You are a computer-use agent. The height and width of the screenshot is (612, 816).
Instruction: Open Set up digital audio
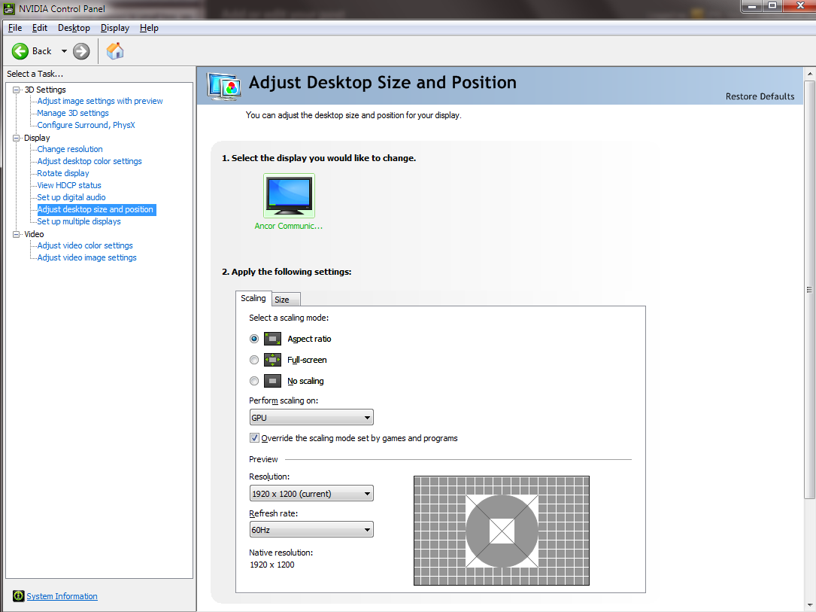coord(71,197)
